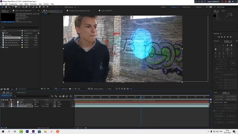The width and height of the screenshot is (238, 134).
Task: Expand the 00007.MTS layer properties
Action: 10,106
